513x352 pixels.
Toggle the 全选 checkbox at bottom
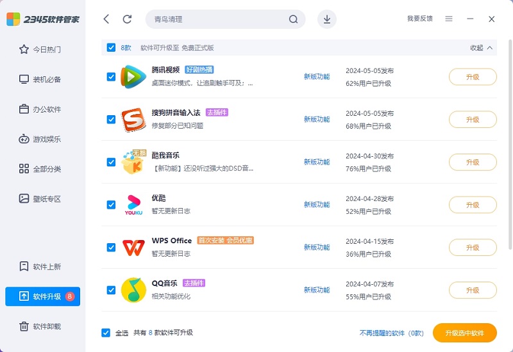[106, 333]
